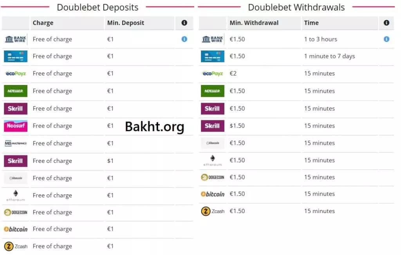Click the Min. Deposit column header
401x255 pixels.
click(126, 23)
